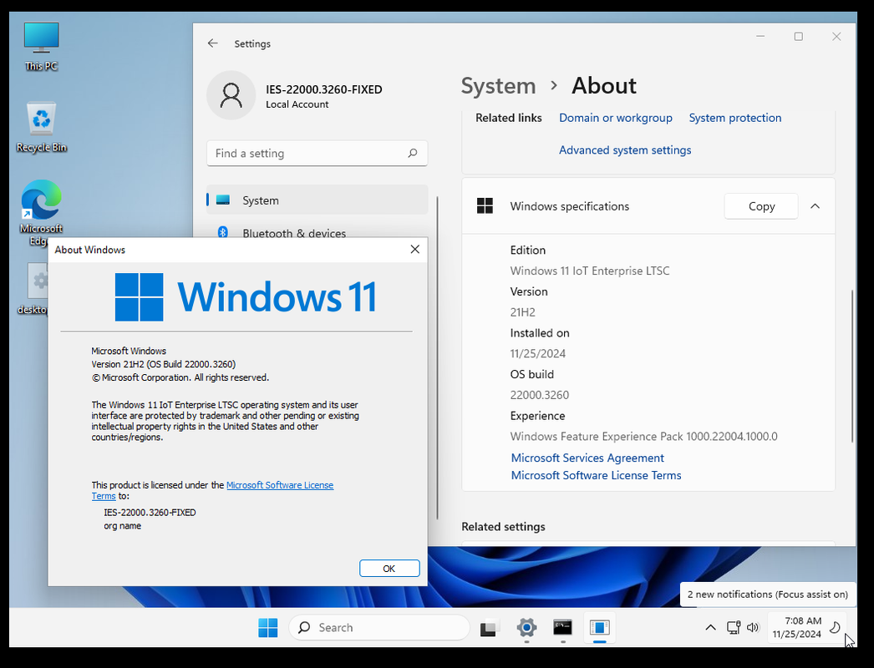Image resolution: width=874 pixels, height=668 pixels.
Task: Open the Recycle Bin desktop icon
Action: pyautogui.click(x=41, y=127)
